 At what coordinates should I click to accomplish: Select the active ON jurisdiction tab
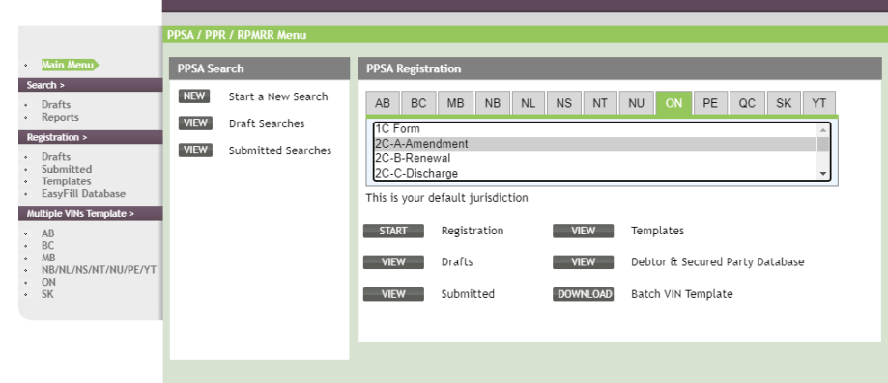tap(673, 103)
